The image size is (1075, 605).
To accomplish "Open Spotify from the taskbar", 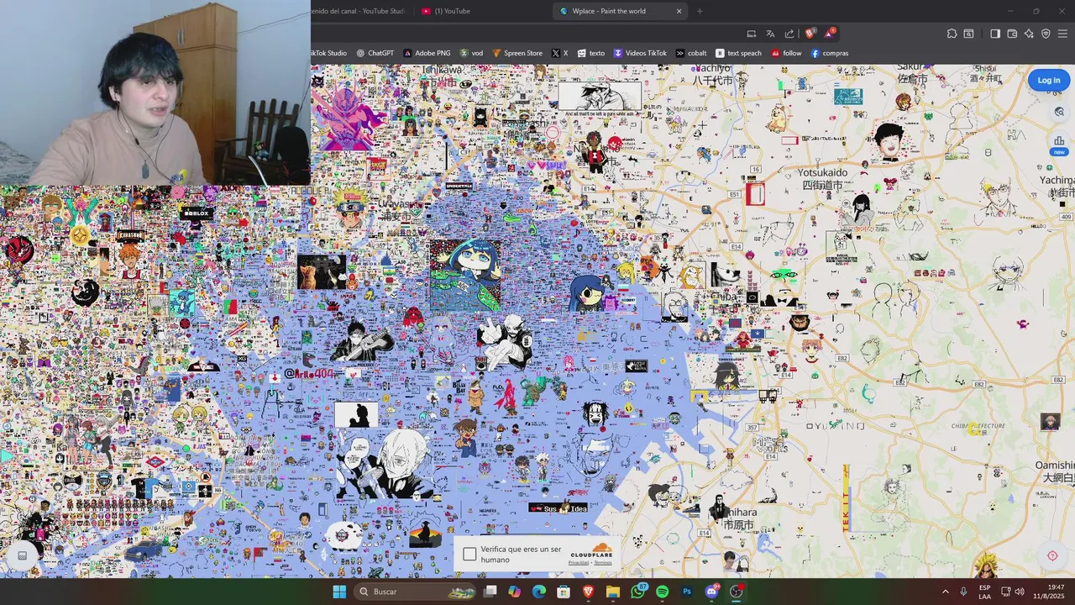I will [x=662, y=592].
